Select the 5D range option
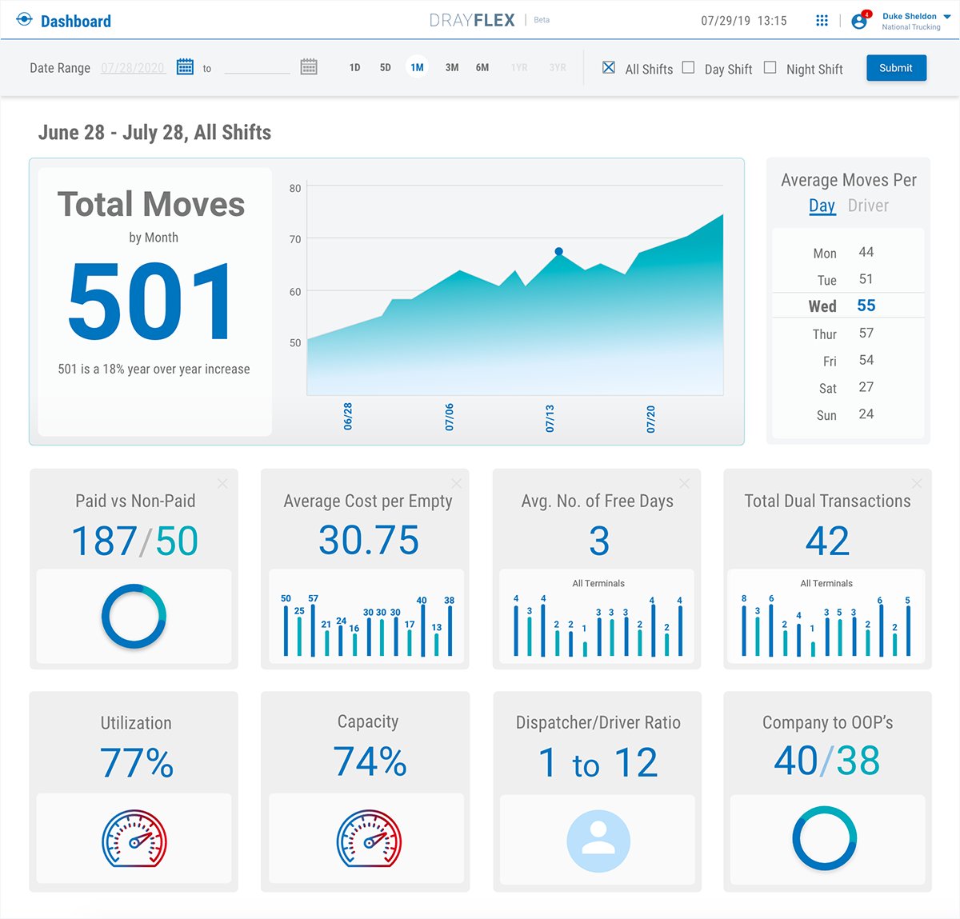The width and height of the screenshot is (960, 919). point(385,68)
